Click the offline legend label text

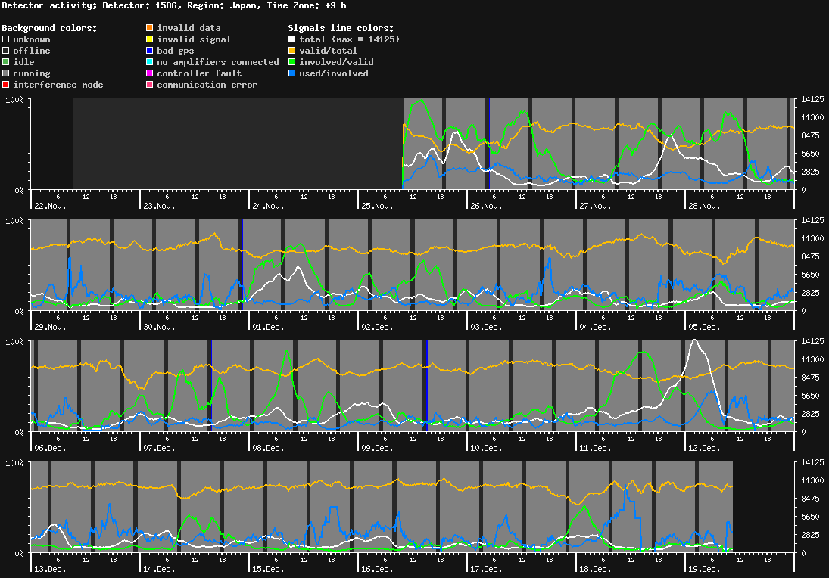31,51
